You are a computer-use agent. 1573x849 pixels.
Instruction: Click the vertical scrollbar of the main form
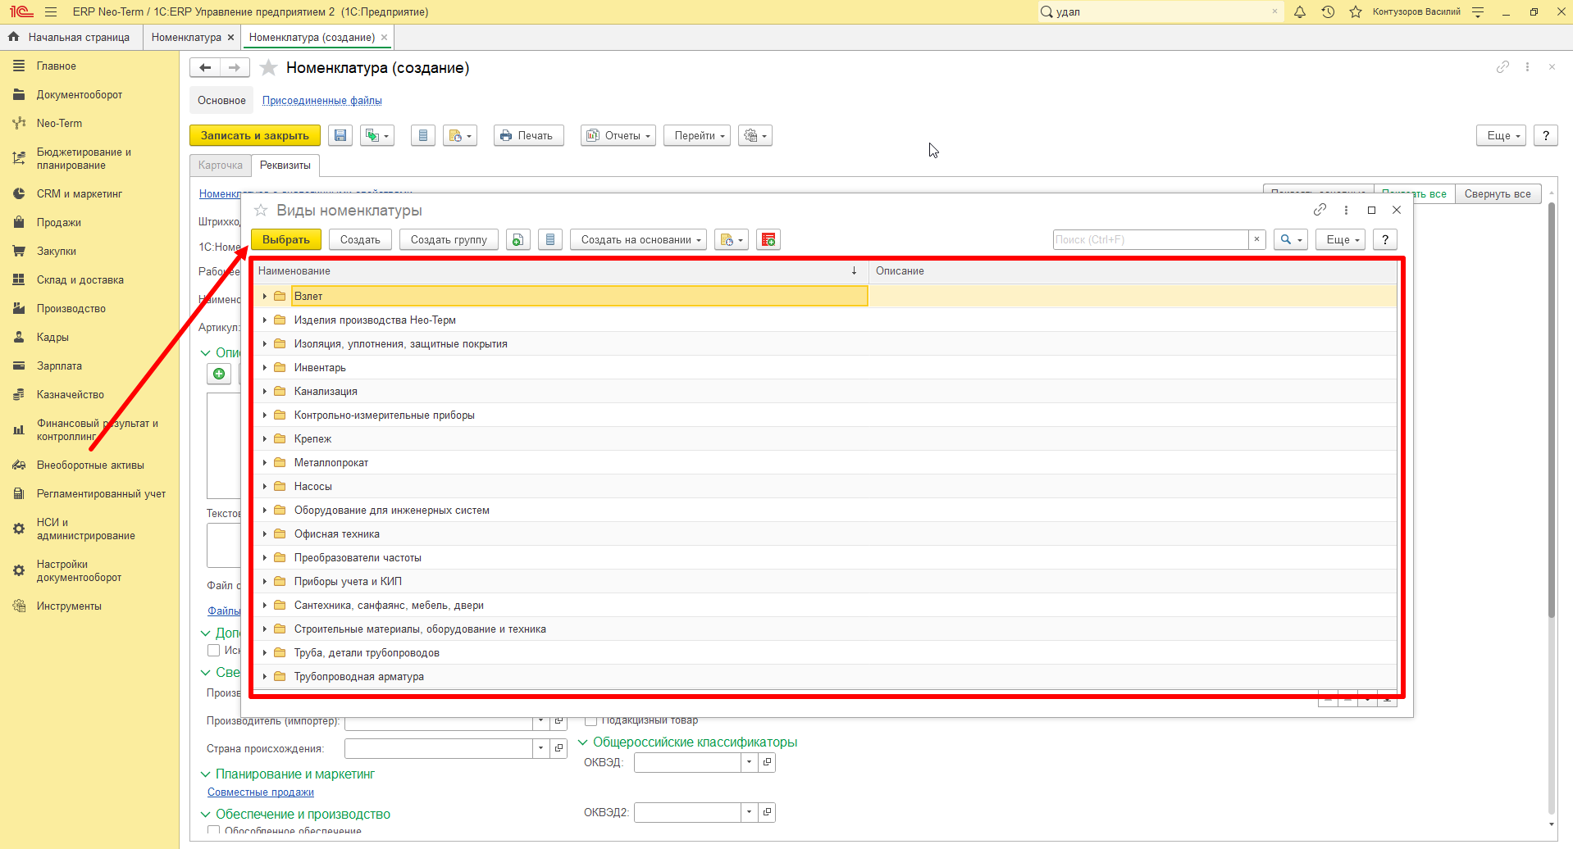point(1551,410)
